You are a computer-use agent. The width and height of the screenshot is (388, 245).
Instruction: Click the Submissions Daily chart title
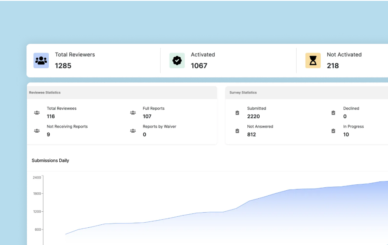tap(50, 160)
